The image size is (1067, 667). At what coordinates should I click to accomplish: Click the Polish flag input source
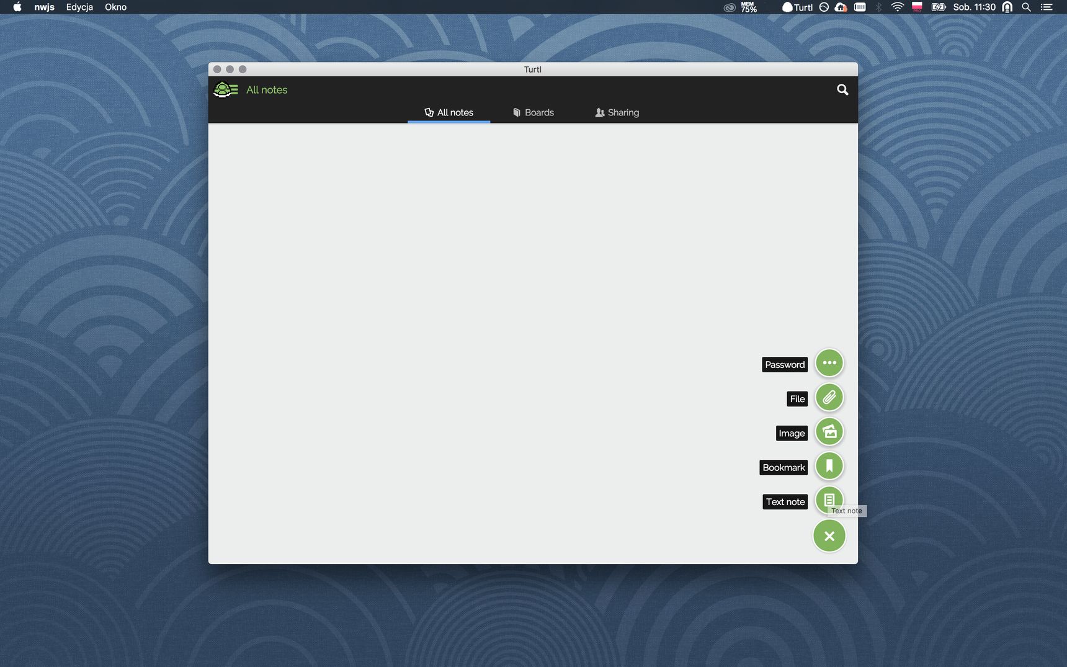(917, 7)
